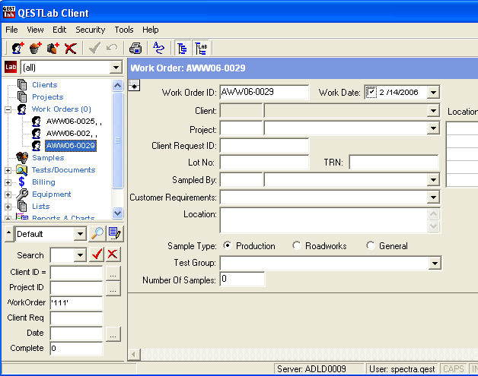Open the lab (all) dropdown
478x376 pixels.
[116, 68]
